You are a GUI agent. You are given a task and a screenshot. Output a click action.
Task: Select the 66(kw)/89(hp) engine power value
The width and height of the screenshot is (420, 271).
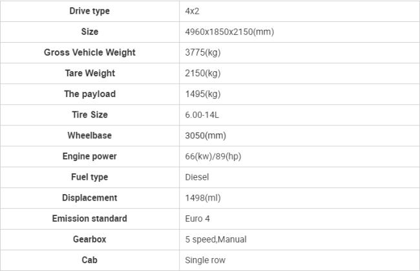pos(213,157)
